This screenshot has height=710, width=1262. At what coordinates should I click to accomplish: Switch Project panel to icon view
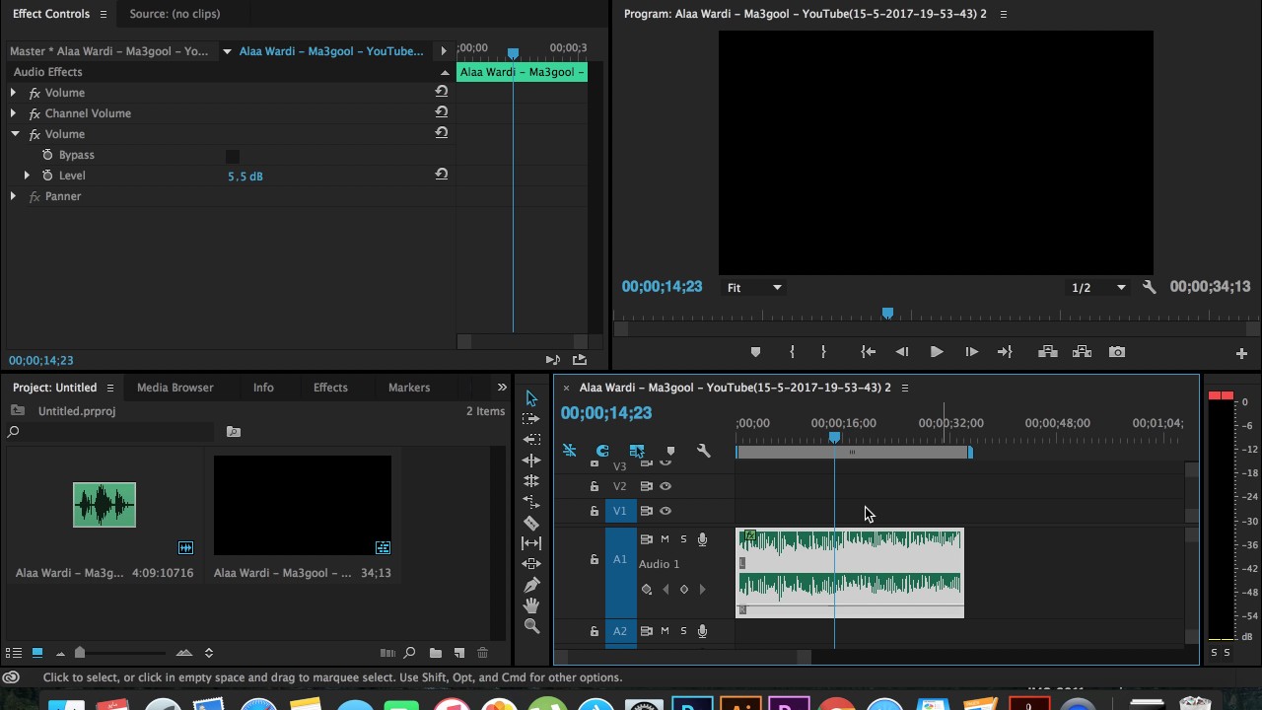37,653
